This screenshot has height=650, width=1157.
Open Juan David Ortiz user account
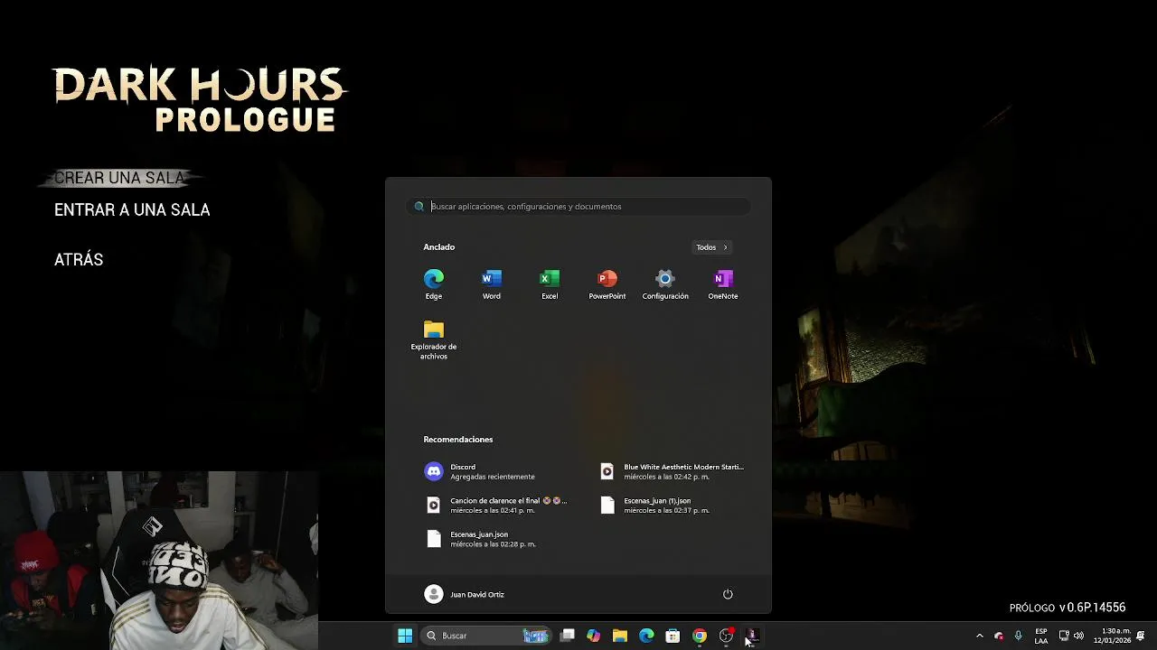tap(465, 594)
